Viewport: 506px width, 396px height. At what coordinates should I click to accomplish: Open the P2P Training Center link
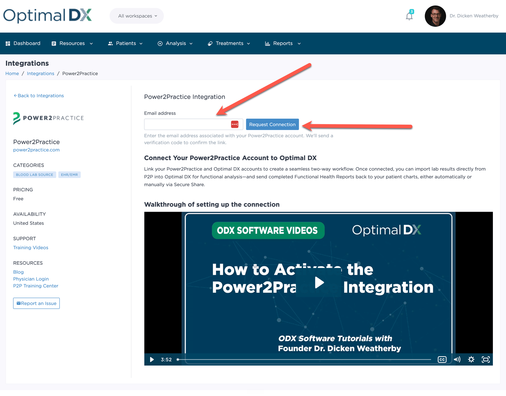pos(36,286)
